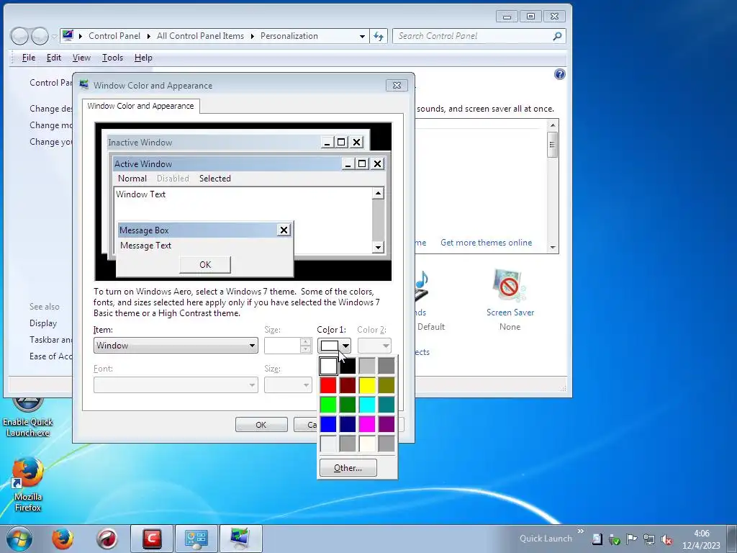
Task: Click the Show desktop button
Action: 732,539
